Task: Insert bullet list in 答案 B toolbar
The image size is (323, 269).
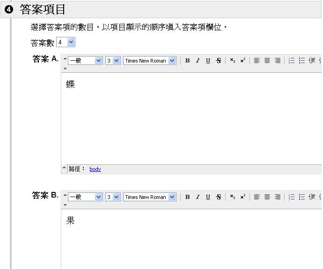Action: [302, 197]
